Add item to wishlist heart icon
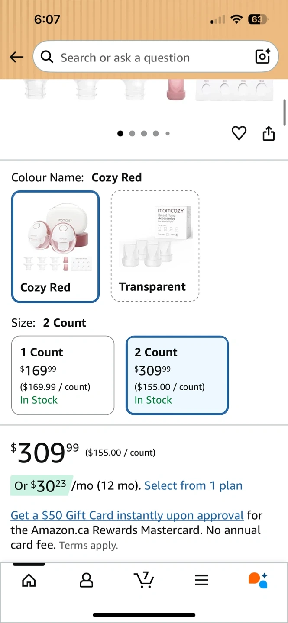 (x=239, y=133)
